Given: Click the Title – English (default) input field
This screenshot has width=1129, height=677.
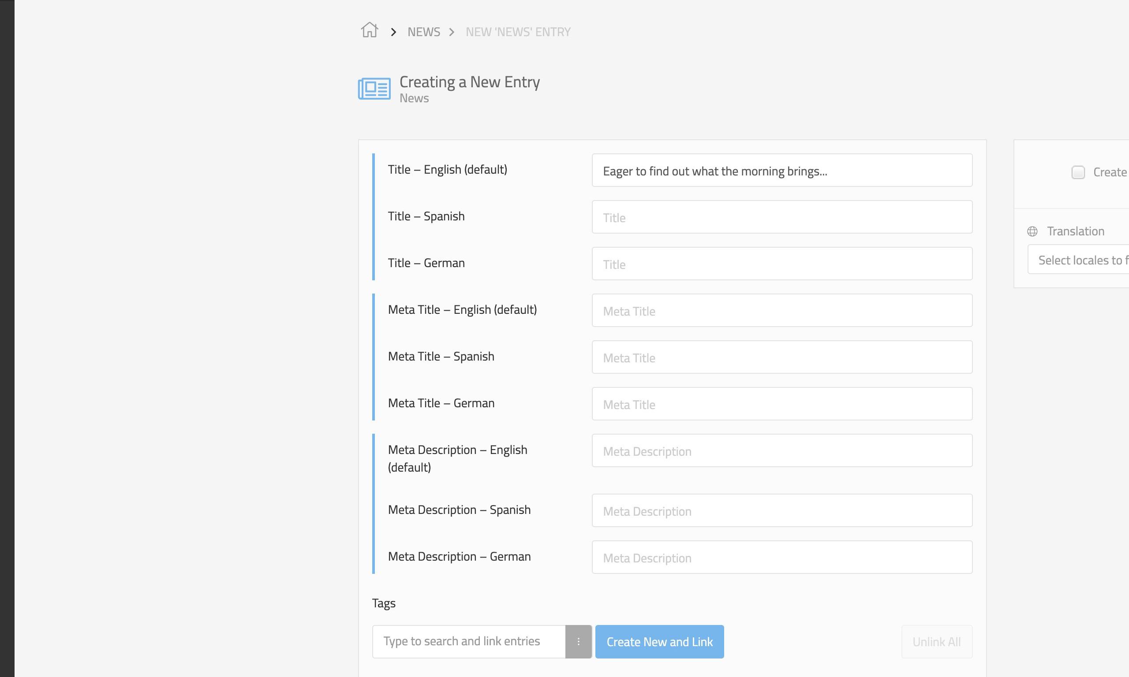Looking at the screenshot, I should pos(781,169).
